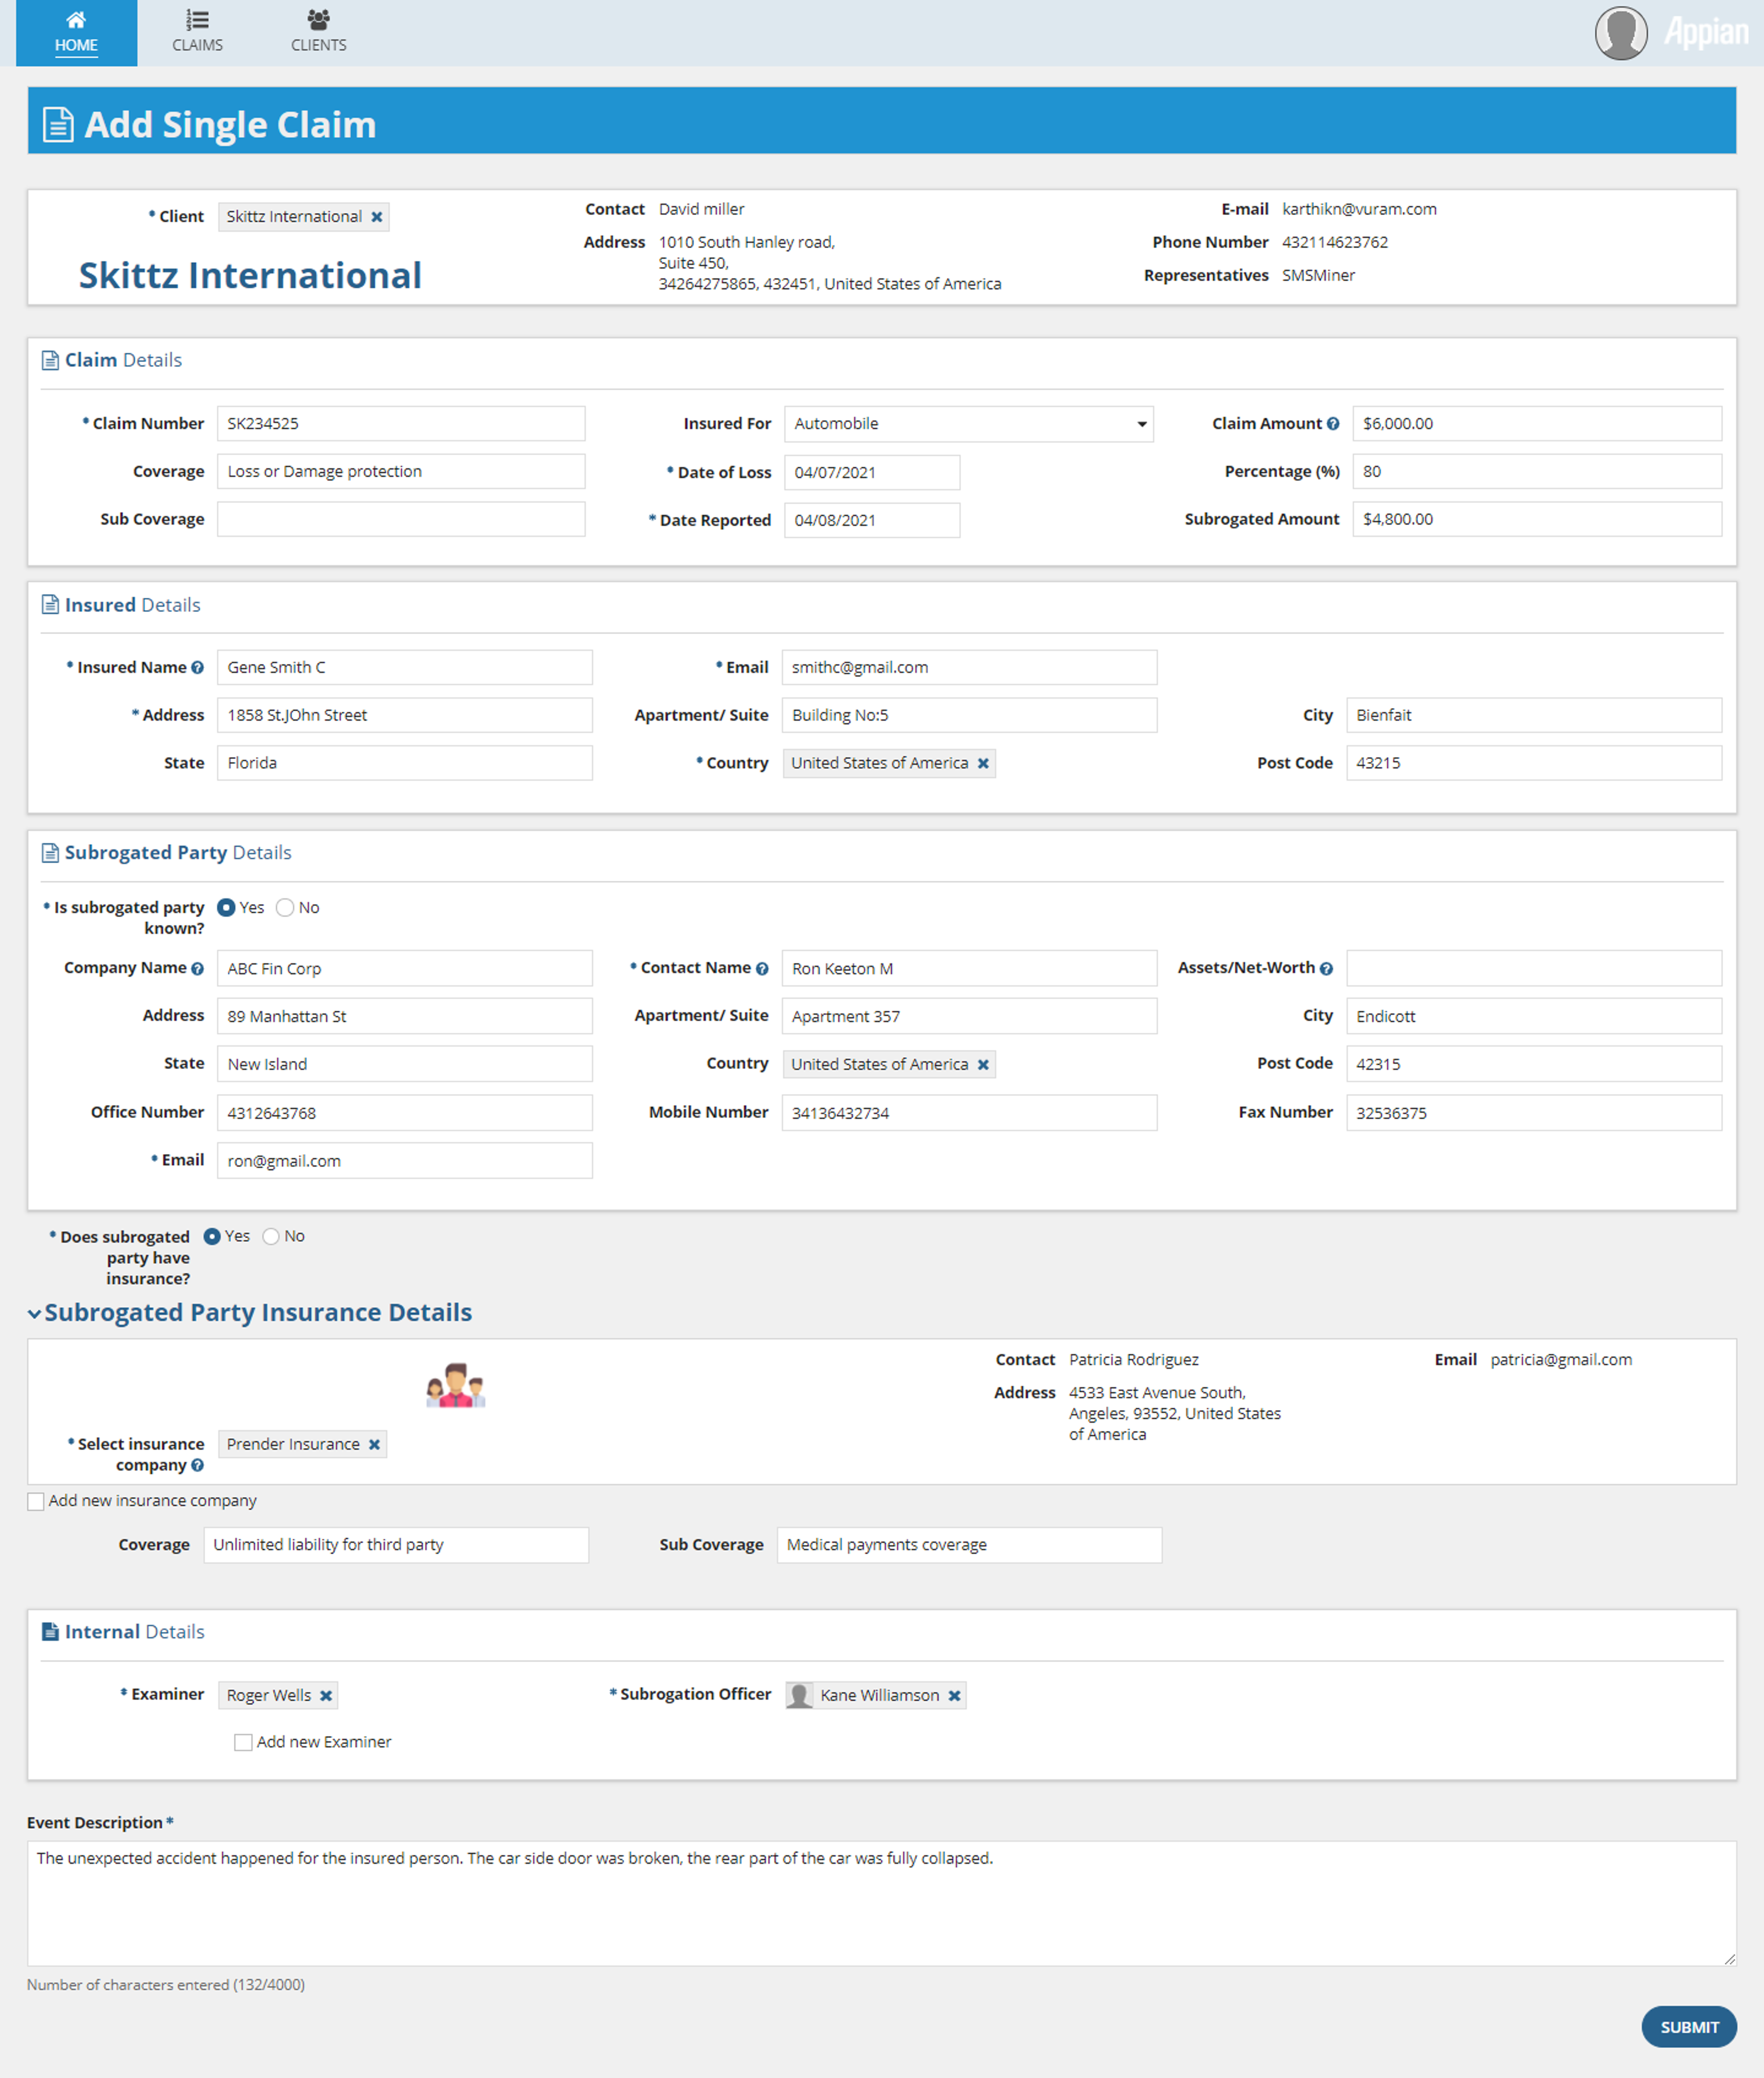The image size is (1764, 2078).
Task: Click the Add Single Claim document icon
Action: coord(58,125)
